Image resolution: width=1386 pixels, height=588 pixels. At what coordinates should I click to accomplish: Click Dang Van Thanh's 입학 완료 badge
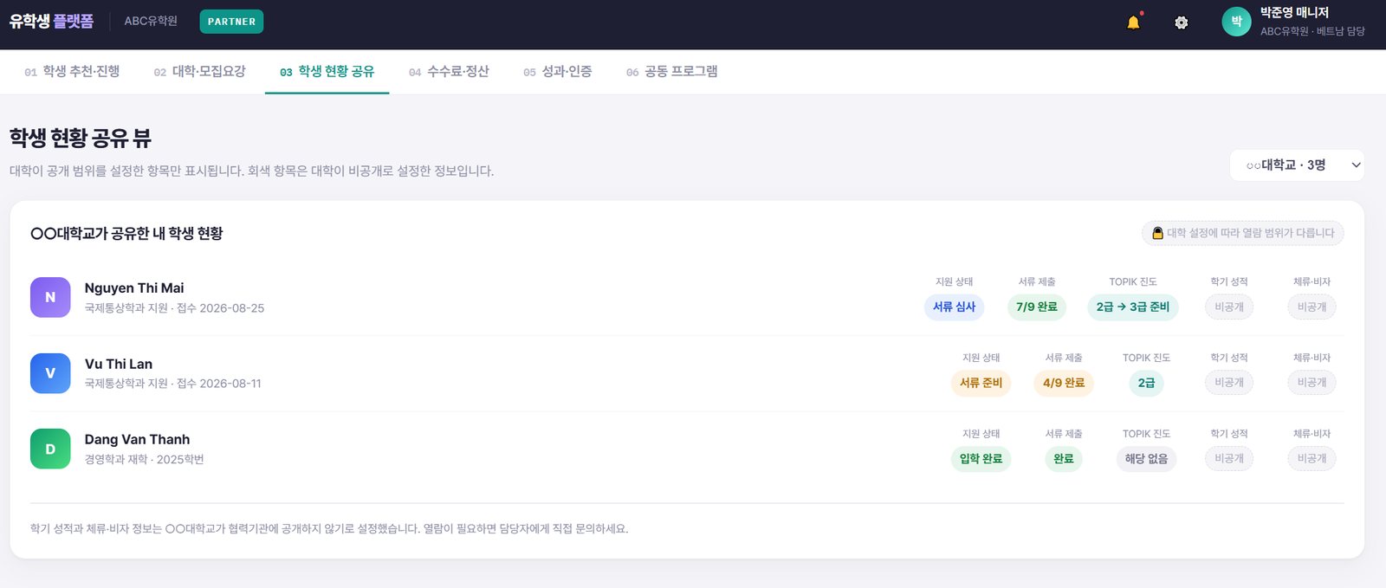[x=981, y=459]
